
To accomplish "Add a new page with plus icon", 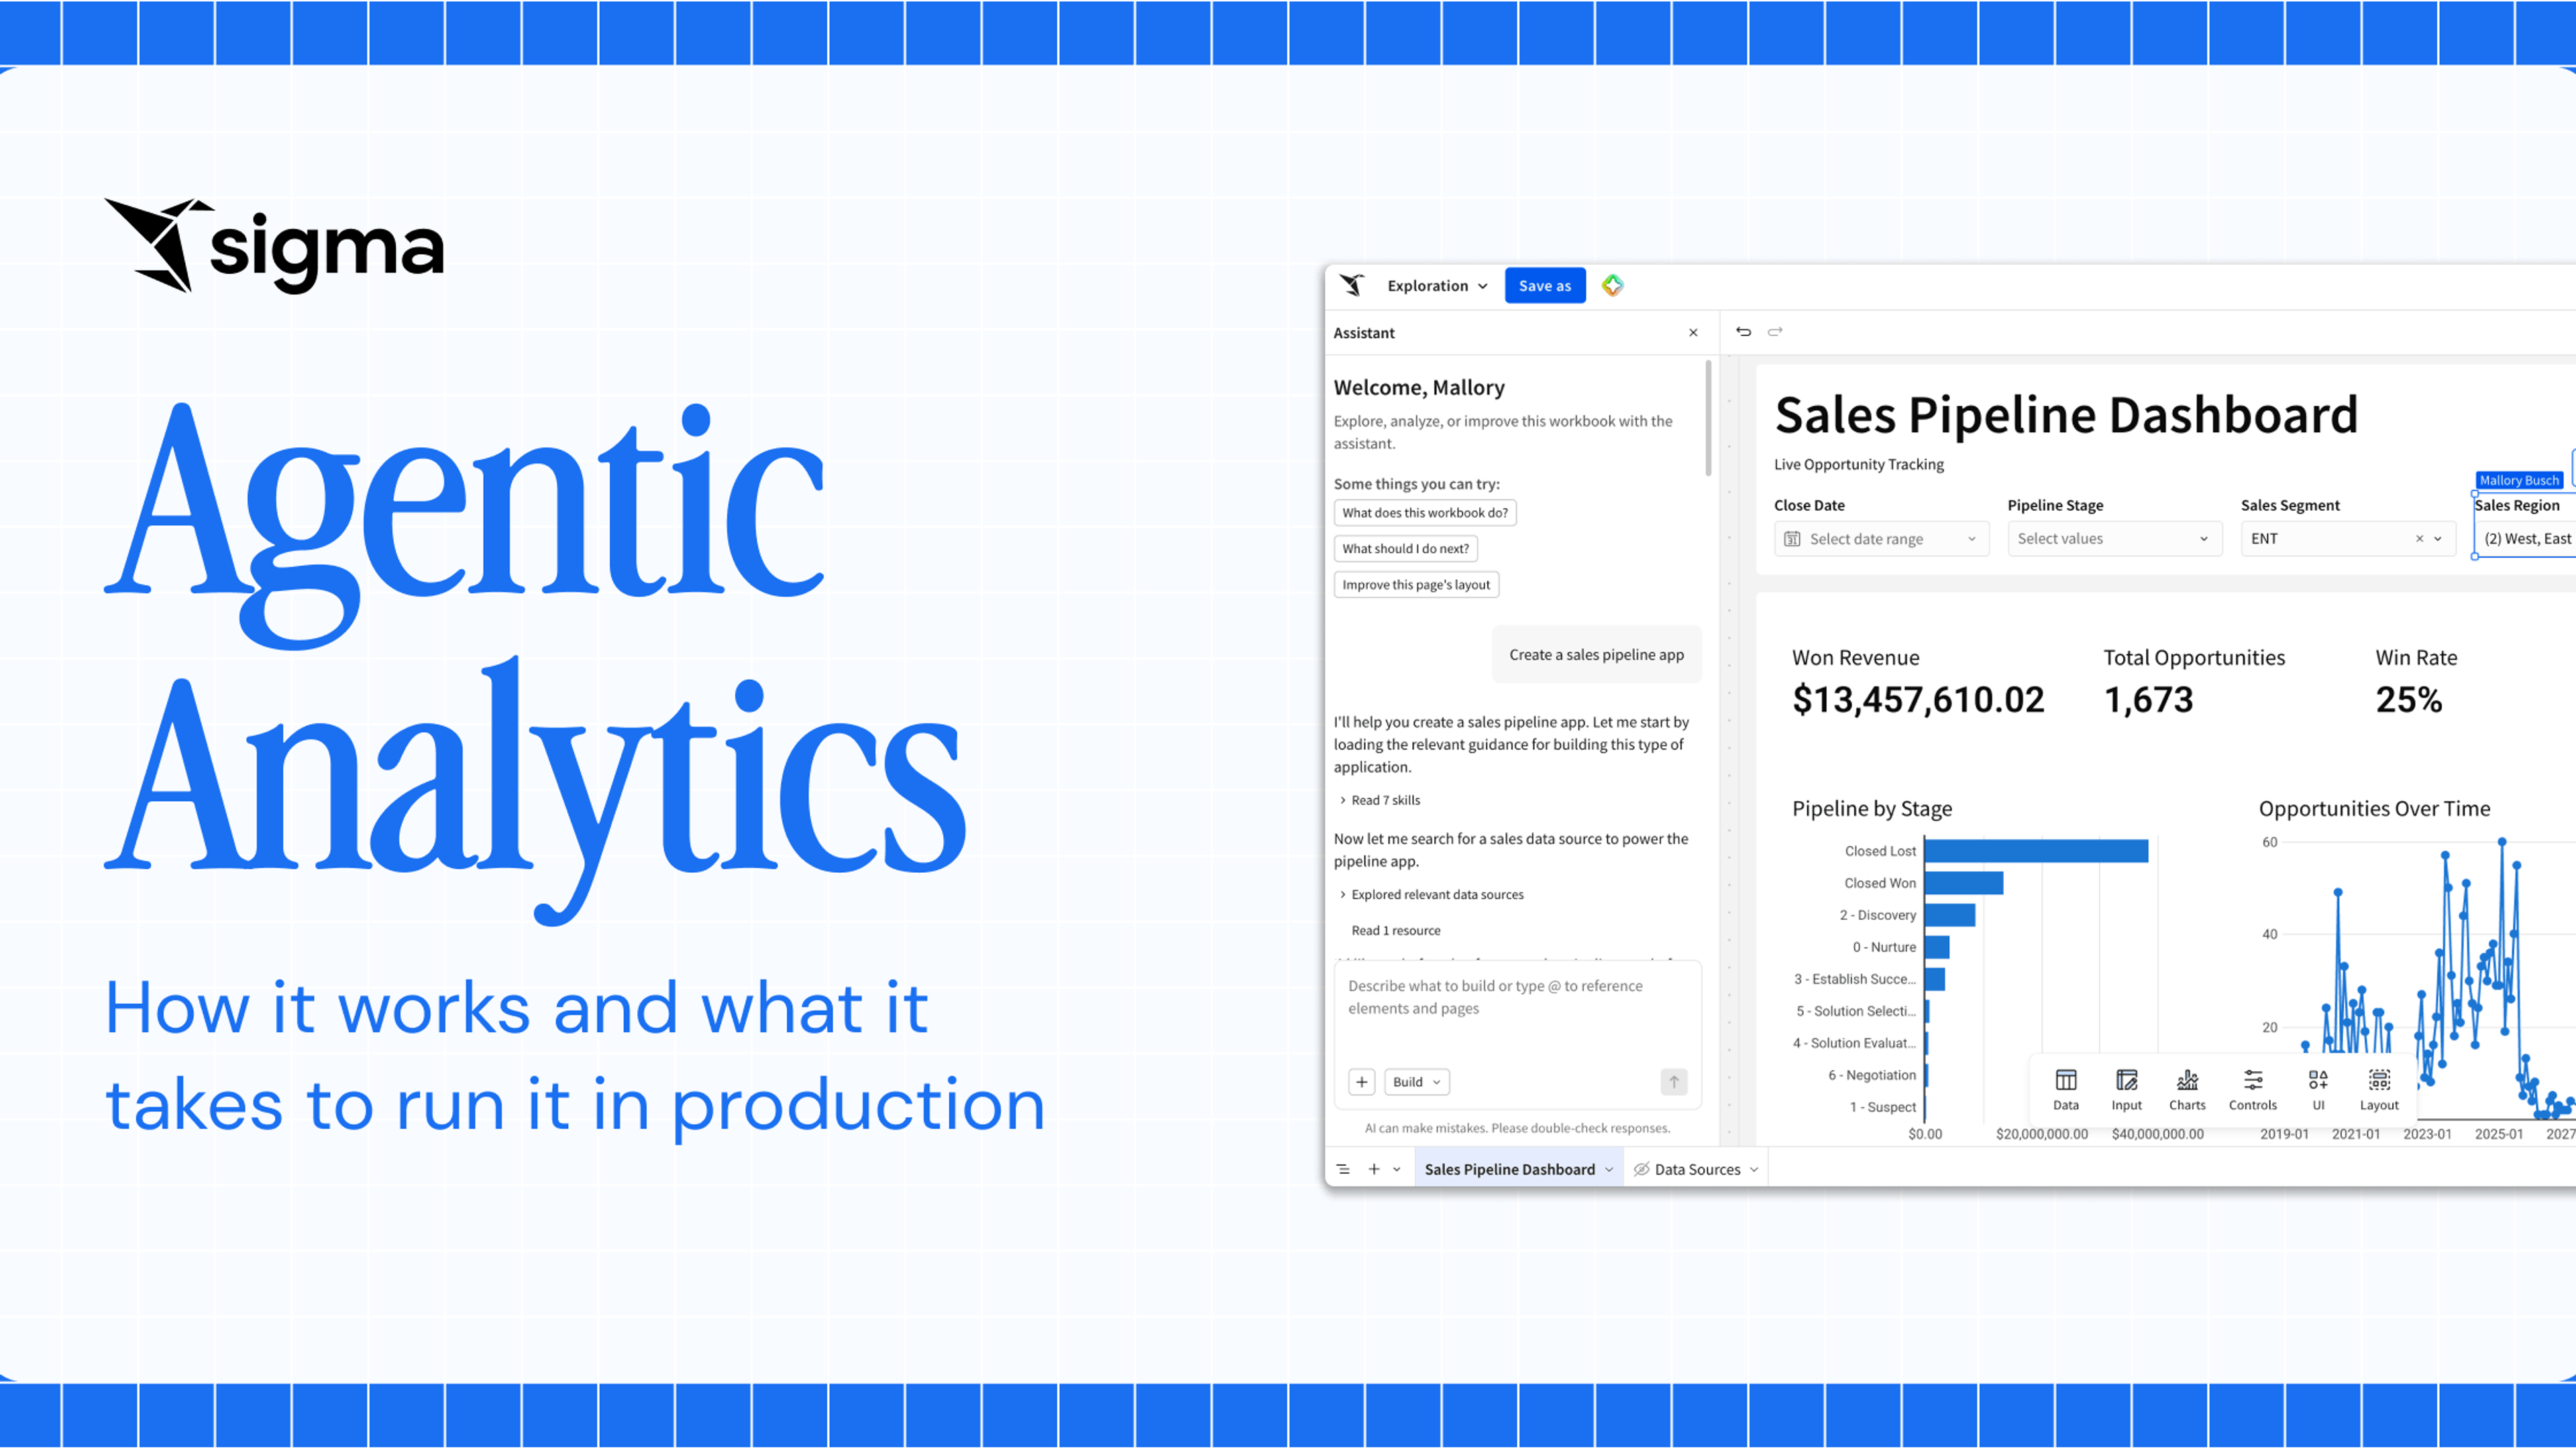I will click(x=1374, y=1169).
